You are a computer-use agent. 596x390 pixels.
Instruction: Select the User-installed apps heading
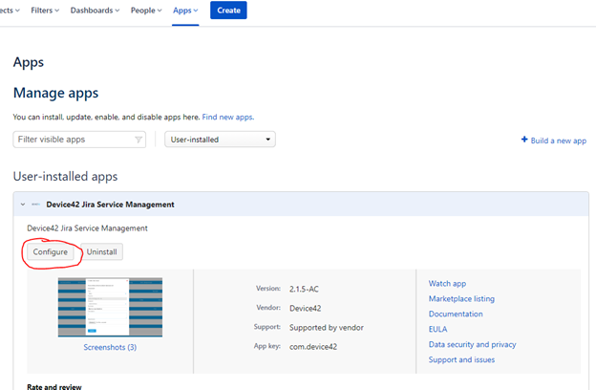[x=65, y=177]
